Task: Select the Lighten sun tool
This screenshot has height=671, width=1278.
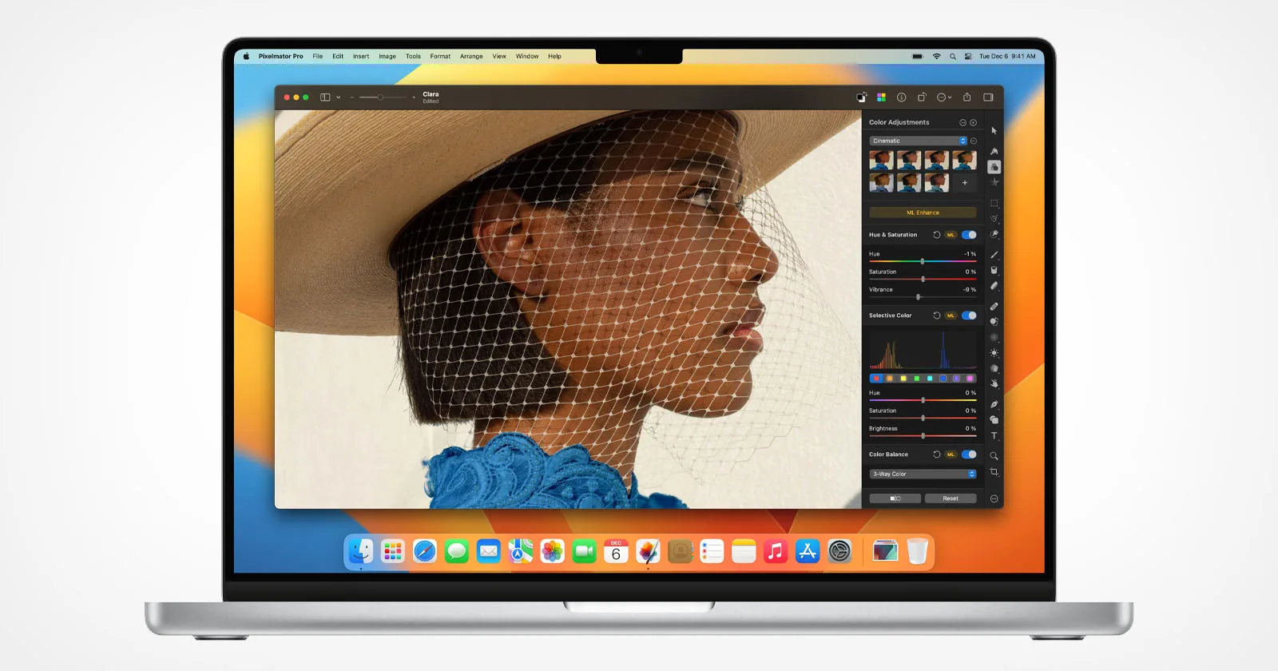Action: click(994, 352)
